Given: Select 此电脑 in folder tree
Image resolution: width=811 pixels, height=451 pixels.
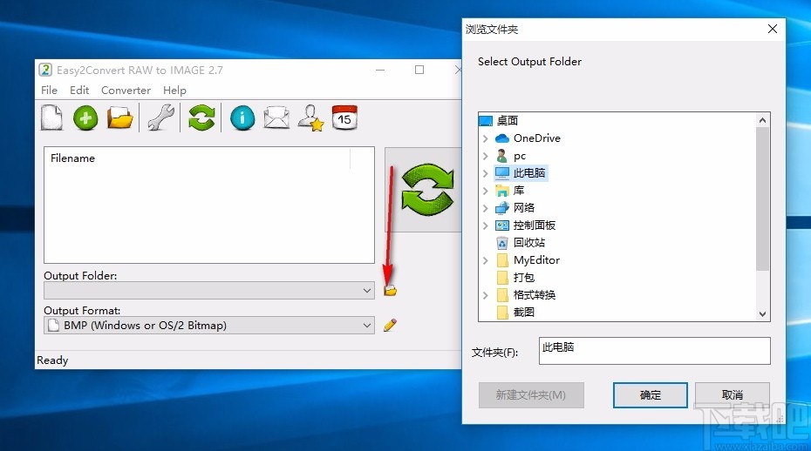Looking at the screenshot, I should [529, 173].
